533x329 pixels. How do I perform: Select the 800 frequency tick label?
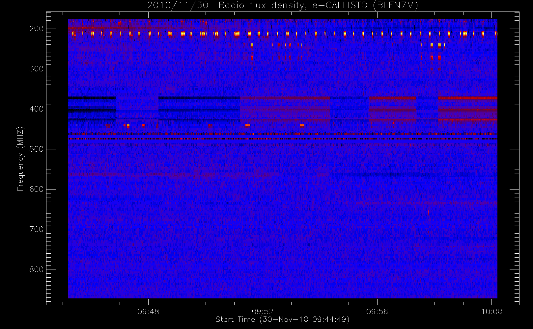click(x=36, y=269)
